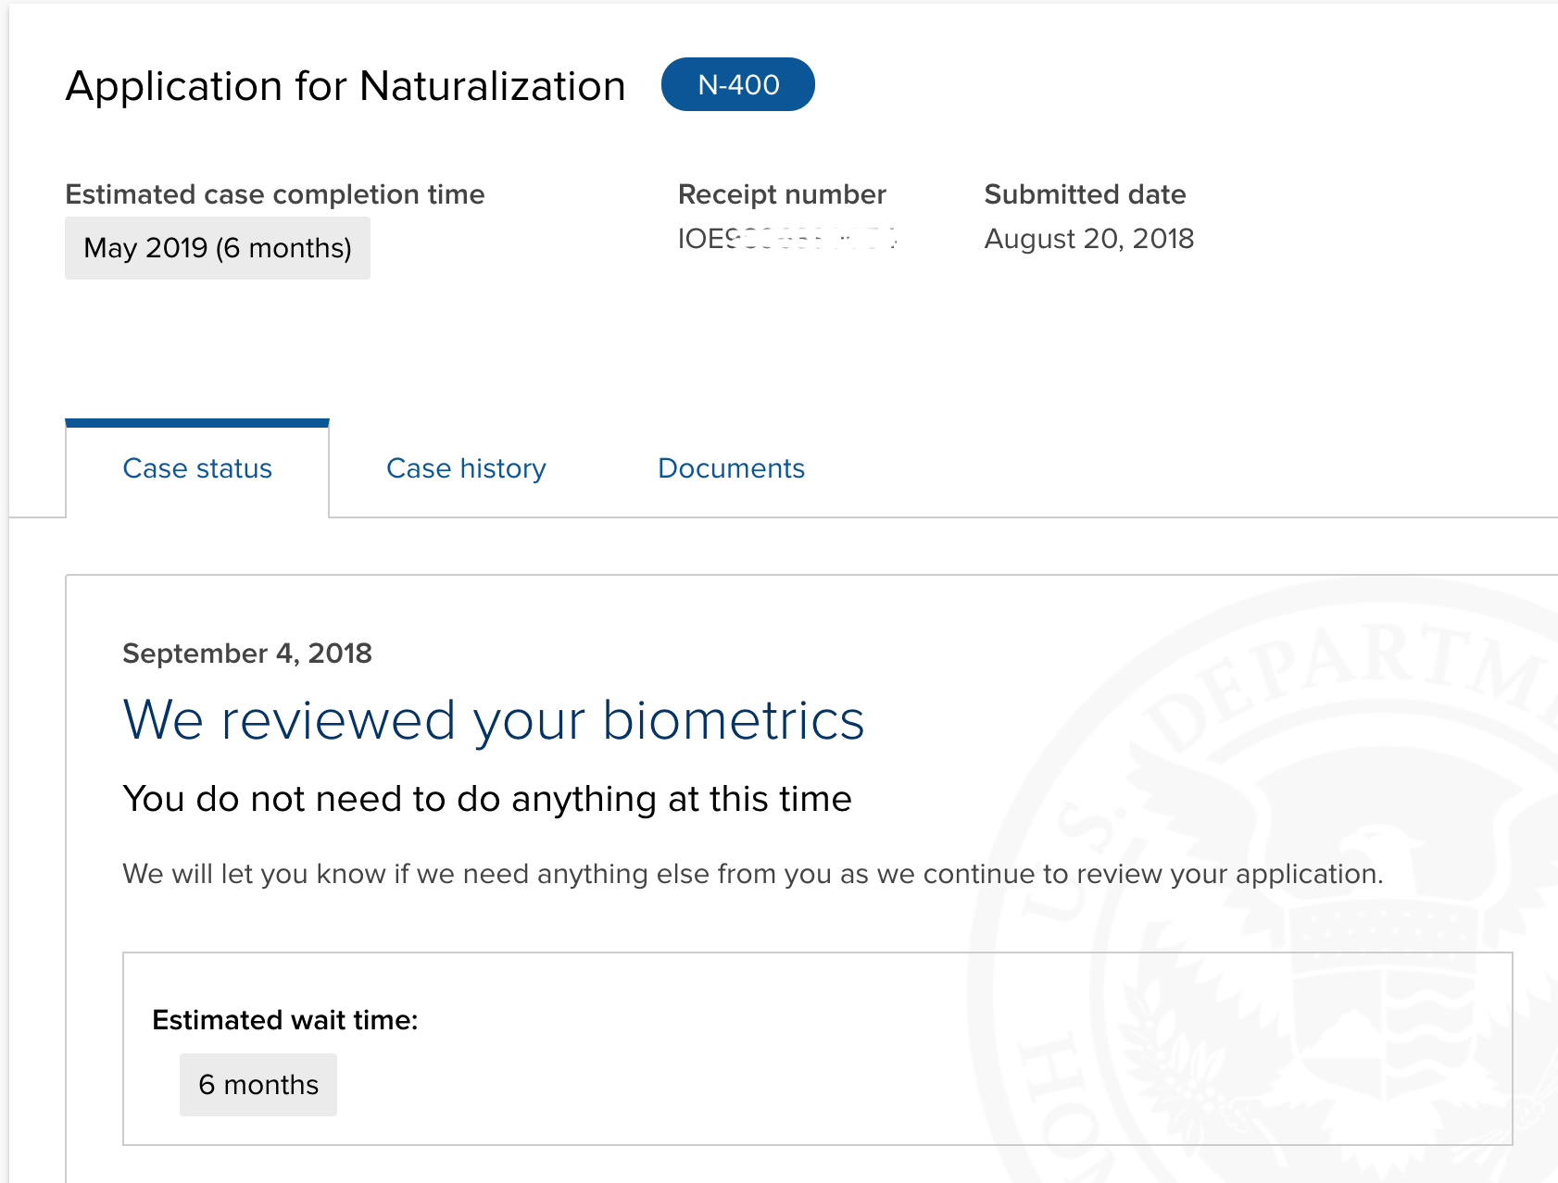Select the September 4, 2018 status date
The image size is (1558, 1183).
[247, 654]
